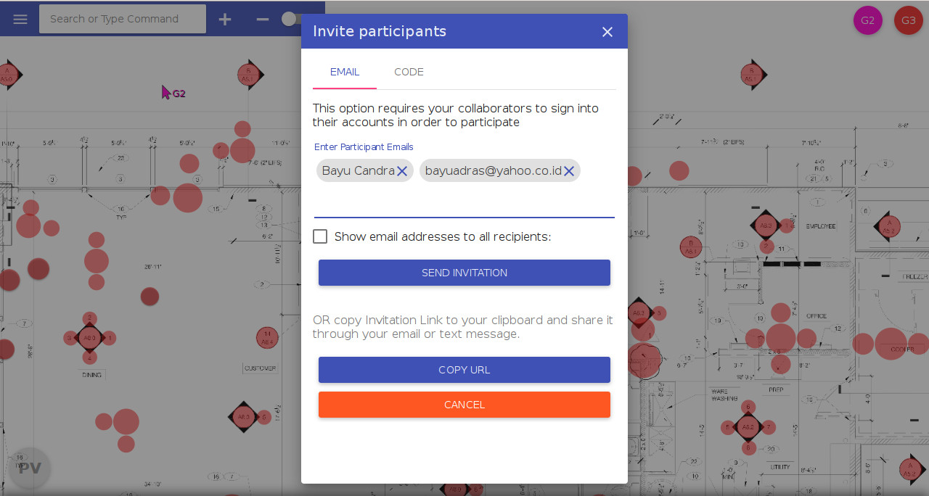The height and width of the screenshot is (496, 929).
Task: Click the SEND INVITATION button
Action: point(464,273)
